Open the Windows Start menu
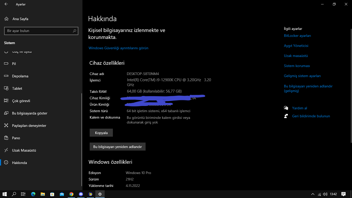Image resolution: width=352 pixels, height=198 pixels. pos(5,194)
